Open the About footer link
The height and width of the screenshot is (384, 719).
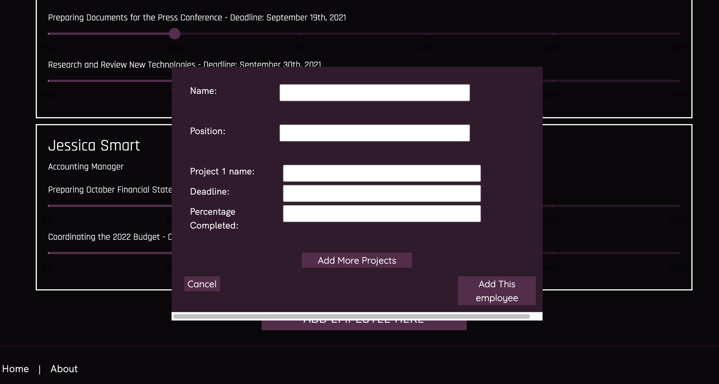pyautogui.click(x=64, y=369)
